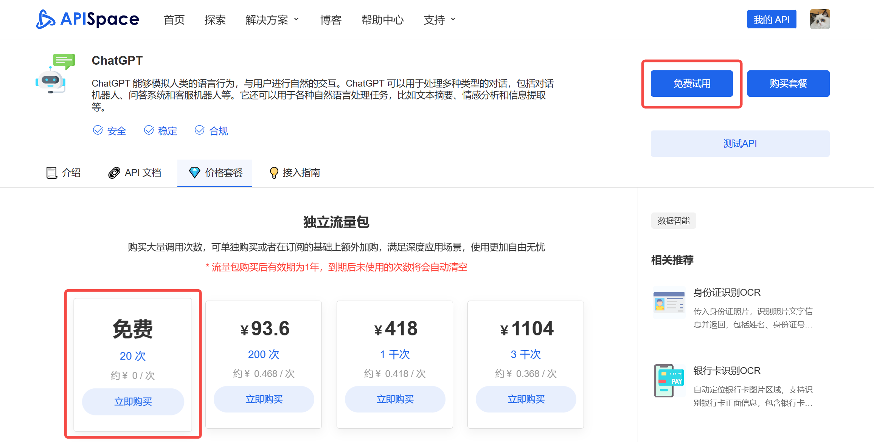Open the user avatar profile picture
Viewport: 874px width, 442px height.
click(820, 19)
